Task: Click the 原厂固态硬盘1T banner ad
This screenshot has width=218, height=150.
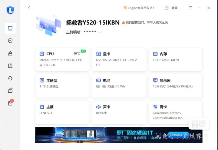Action: click(x=119, y=135)
